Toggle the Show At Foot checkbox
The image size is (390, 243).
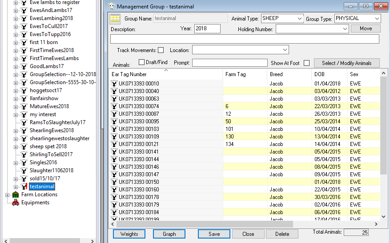tap(306, 63)
